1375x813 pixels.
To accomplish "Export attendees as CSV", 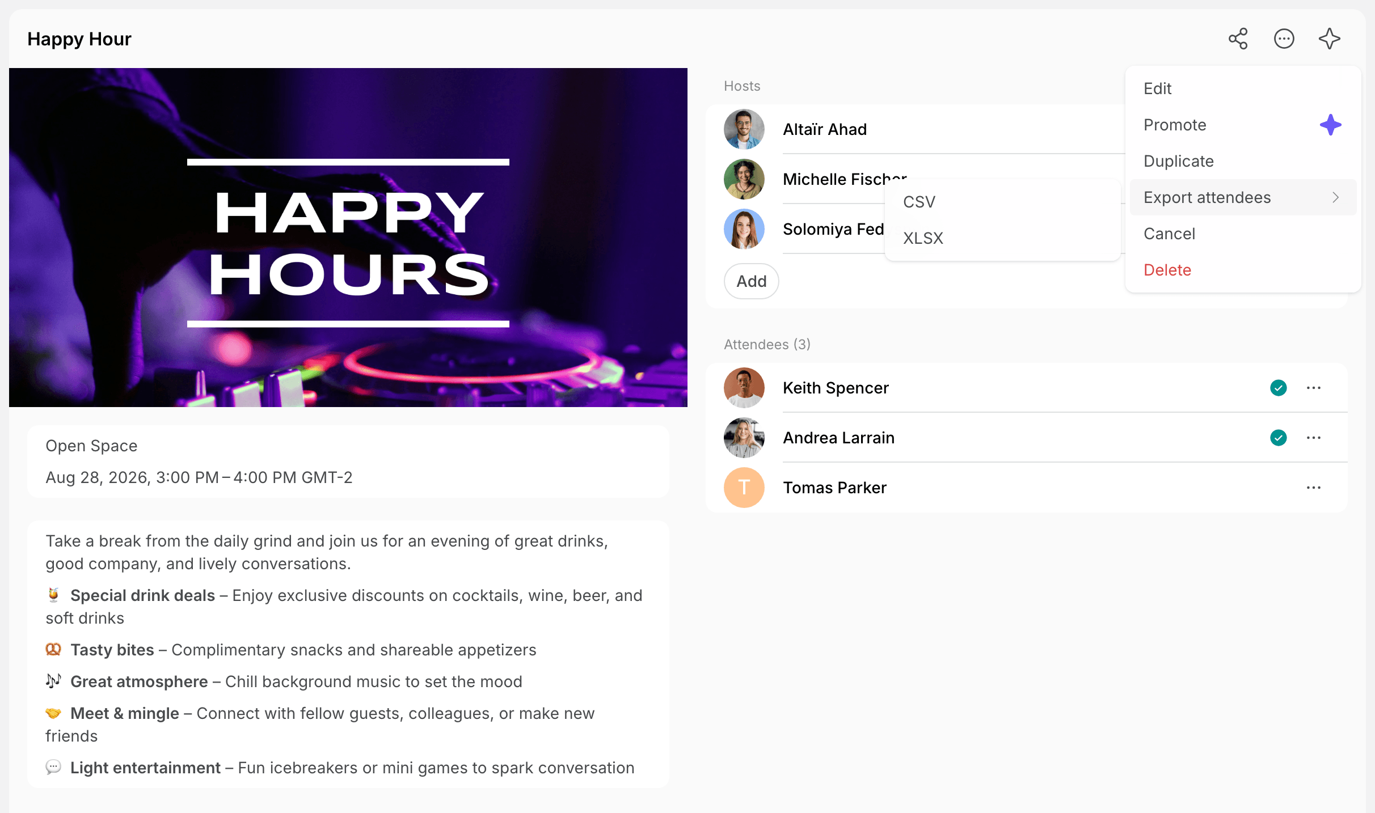I will 1003,202.
